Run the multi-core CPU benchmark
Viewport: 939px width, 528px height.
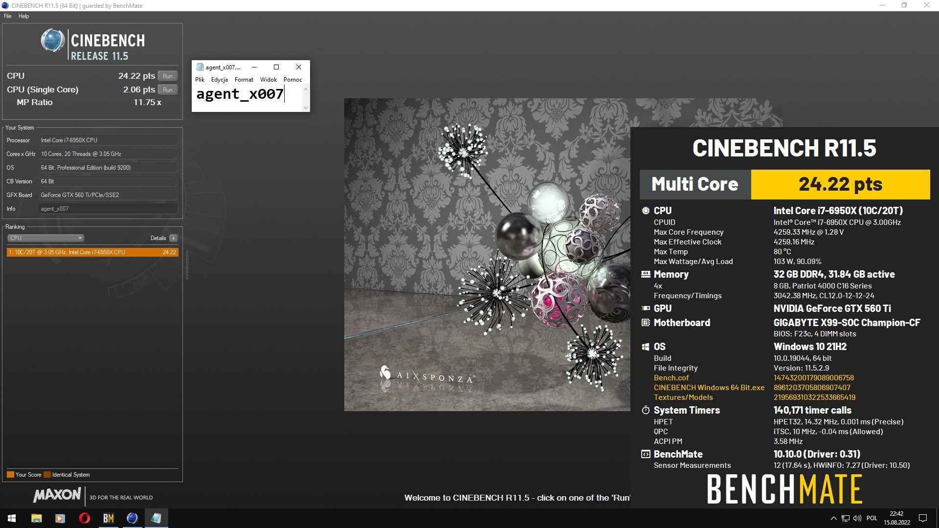point(167,76)
